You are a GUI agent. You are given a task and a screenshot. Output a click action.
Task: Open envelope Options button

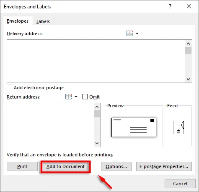click(x=116, y=166)
